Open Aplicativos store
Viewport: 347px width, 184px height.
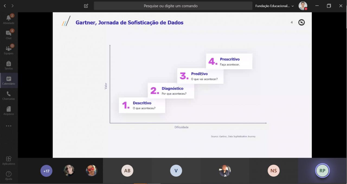click(9, 160)
